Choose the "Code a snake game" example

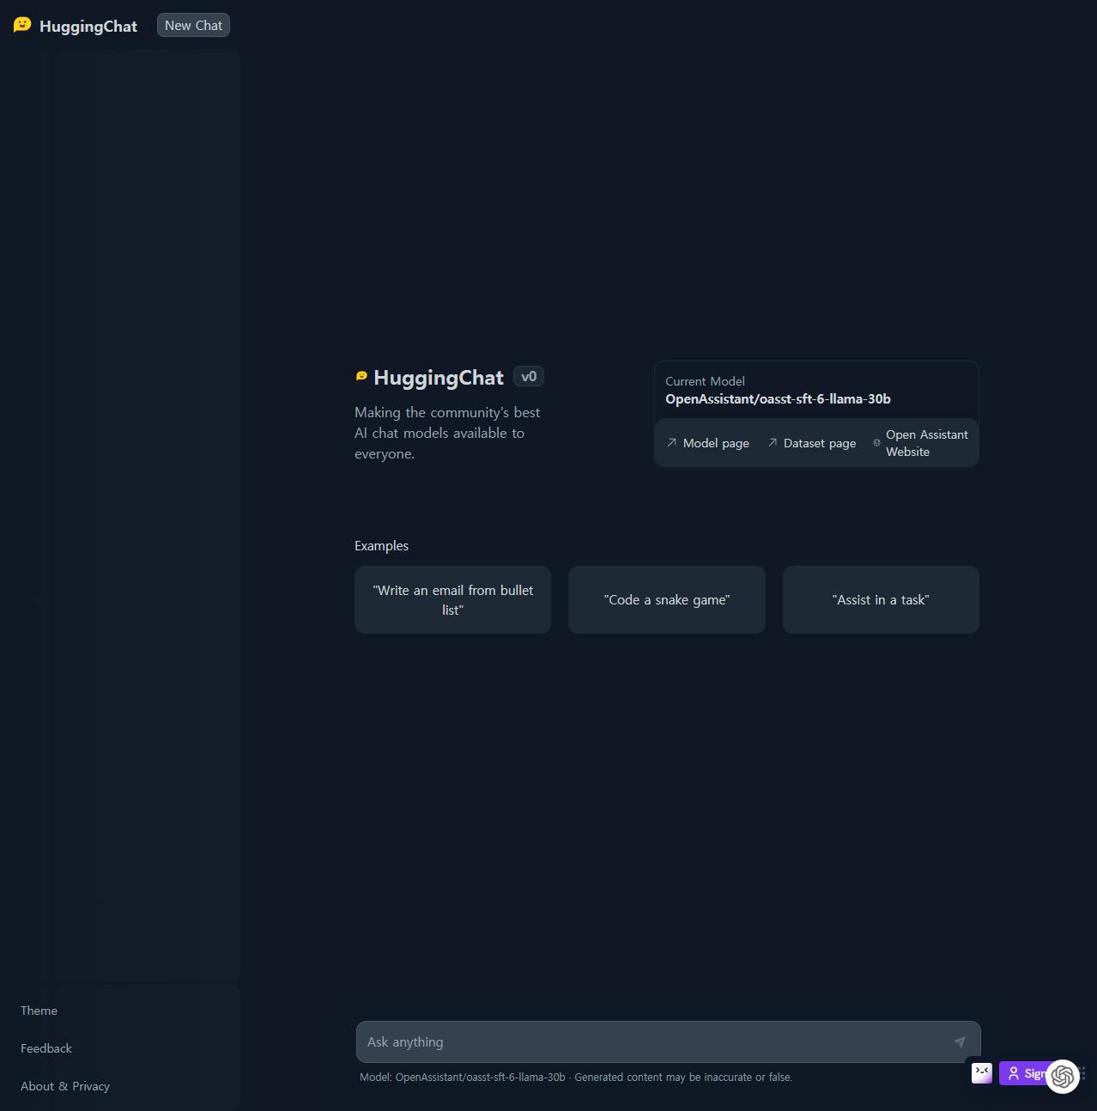point(666,599)
